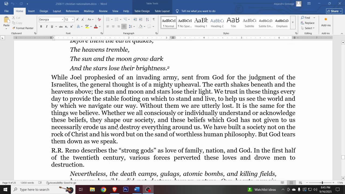The width and height of the screenshot is (345, 194).
Task: Apply the Heading 1 style
Action: 201,22
